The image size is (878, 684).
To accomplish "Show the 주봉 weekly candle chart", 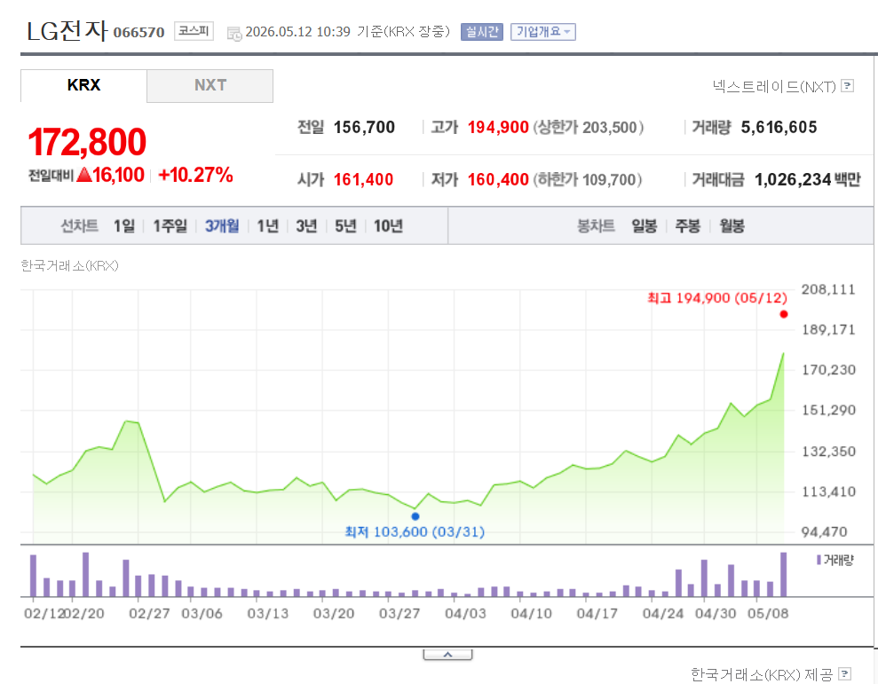I will click(x=688, y=226).
